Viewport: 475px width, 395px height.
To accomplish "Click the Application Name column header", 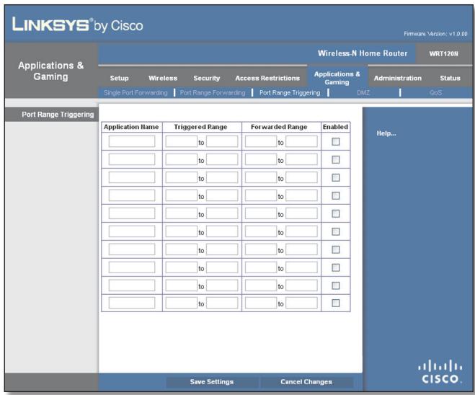I will (131, 127).
